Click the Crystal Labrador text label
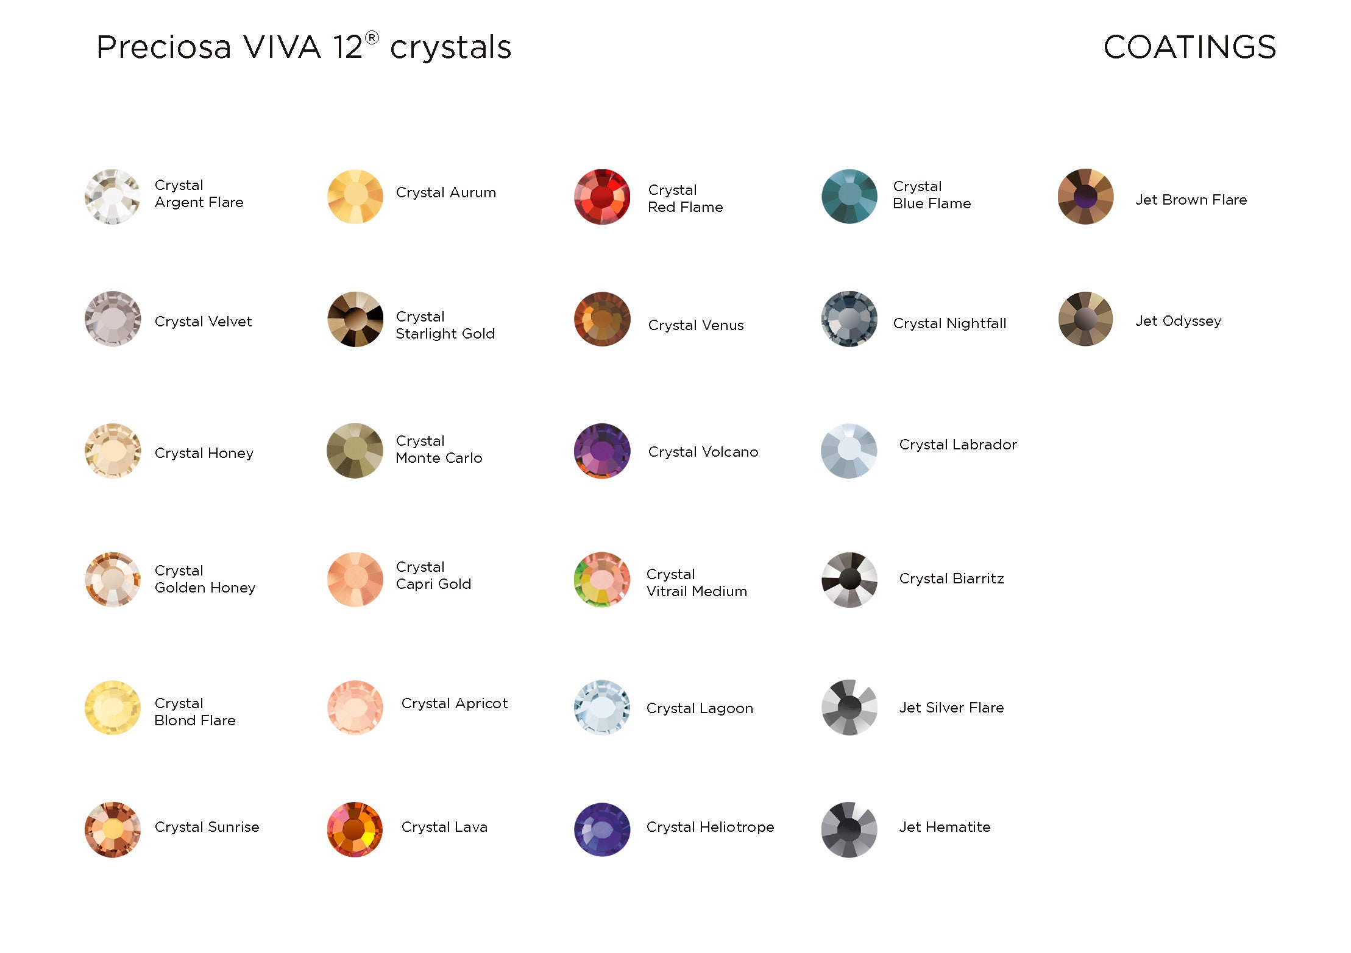Screen dimensions: 1351x953 pos(958,445)
